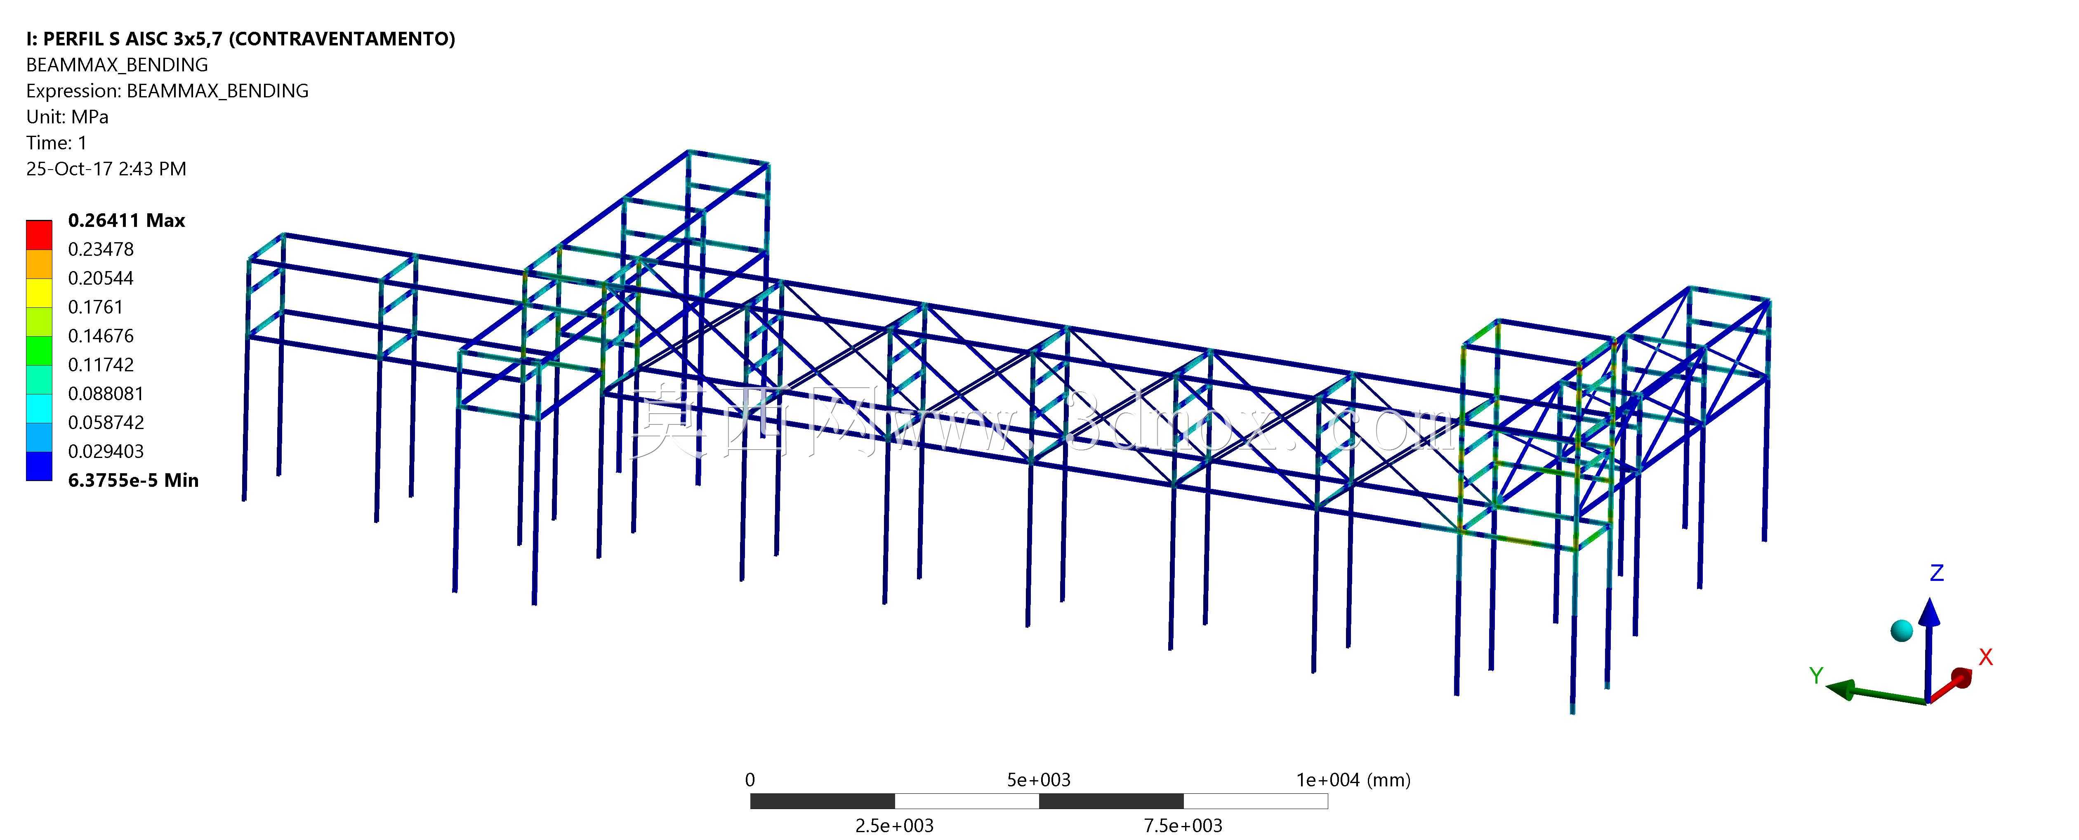The width and height of the screenshot is (2079, 840).
Task: Click the 'Unit: MPa' label
Action: (67, 116)
